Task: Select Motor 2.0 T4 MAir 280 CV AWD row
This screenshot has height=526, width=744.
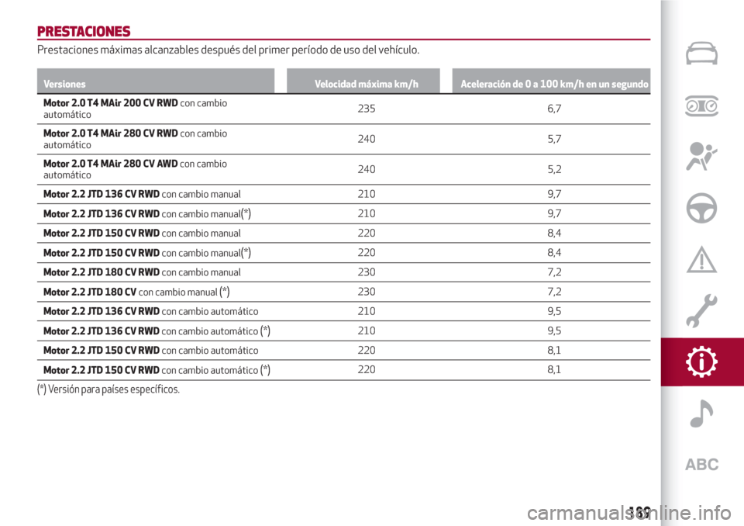Action: tap(343, 170)
